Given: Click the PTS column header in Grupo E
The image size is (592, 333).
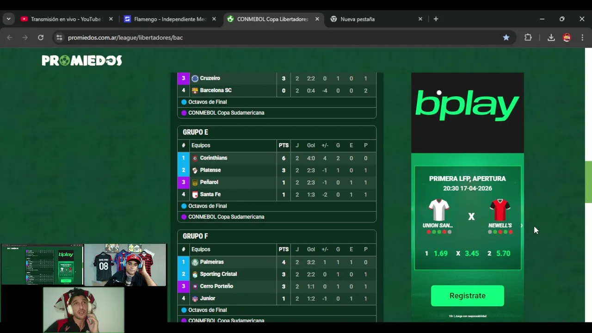Looking at the screenshot, I should point(284,145).
